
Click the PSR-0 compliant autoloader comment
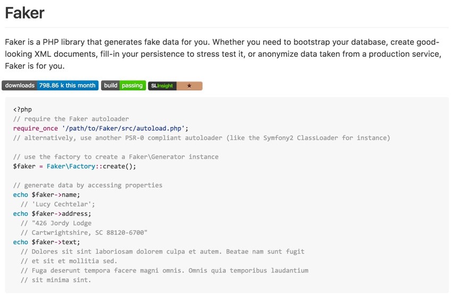pos(202,138)
